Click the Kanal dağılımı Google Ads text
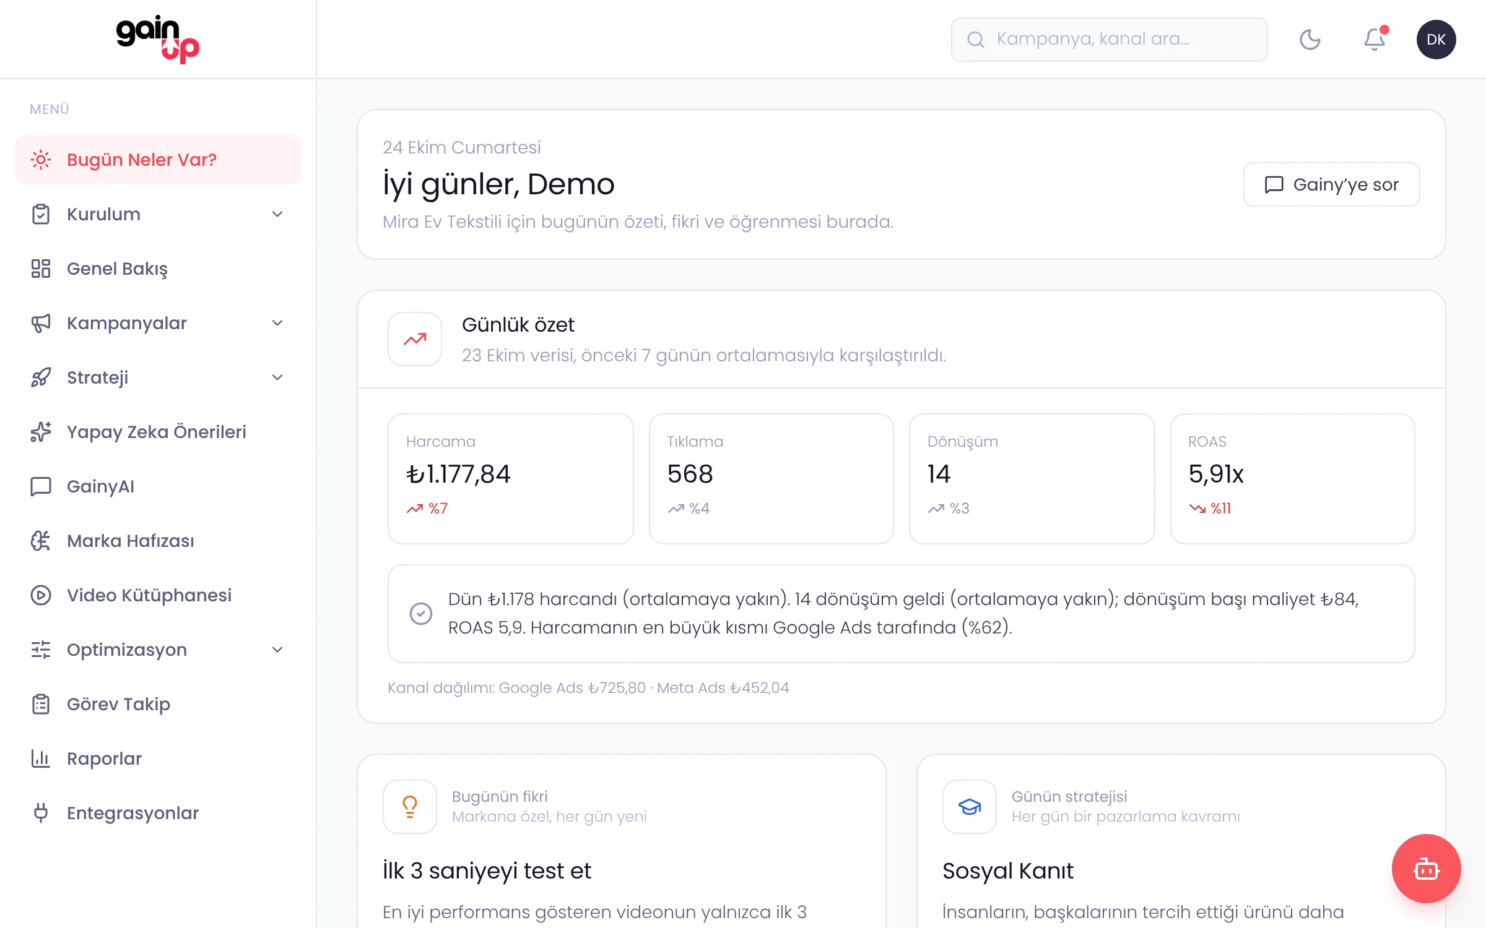This screenshot has height=928, width=1486. (588, 688)
